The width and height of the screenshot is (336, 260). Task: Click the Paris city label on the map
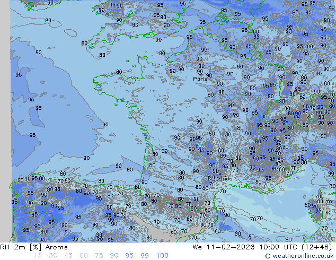tap(200, 79)
